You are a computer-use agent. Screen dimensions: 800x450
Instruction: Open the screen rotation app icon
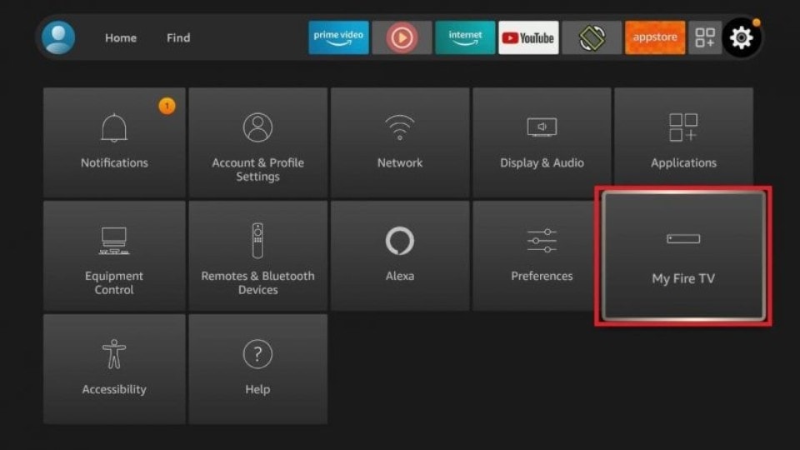pyautogui.click(x=592, y=37)
